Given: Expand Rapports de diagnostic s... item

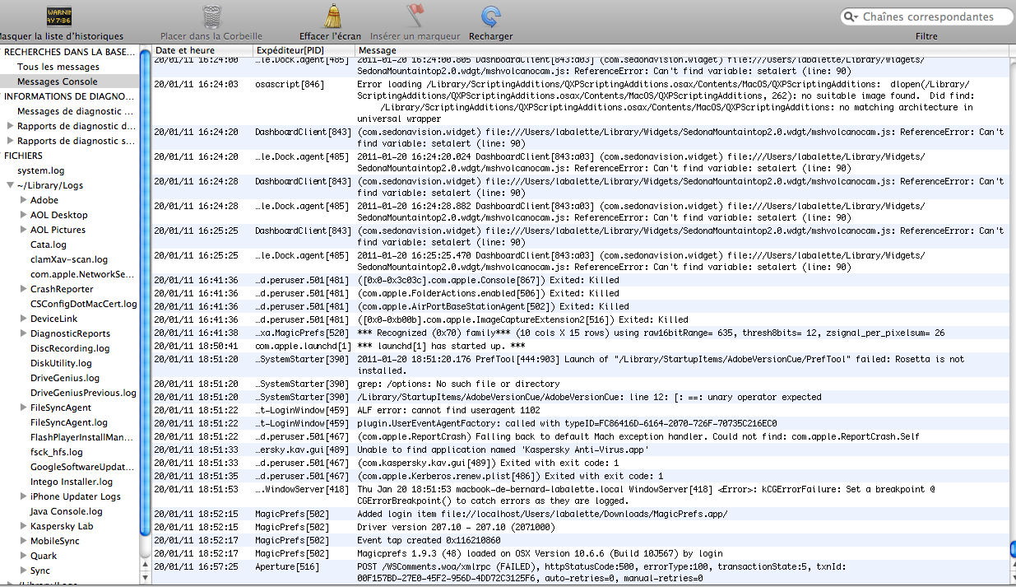Looking at the screenshot, I should 11,141.
